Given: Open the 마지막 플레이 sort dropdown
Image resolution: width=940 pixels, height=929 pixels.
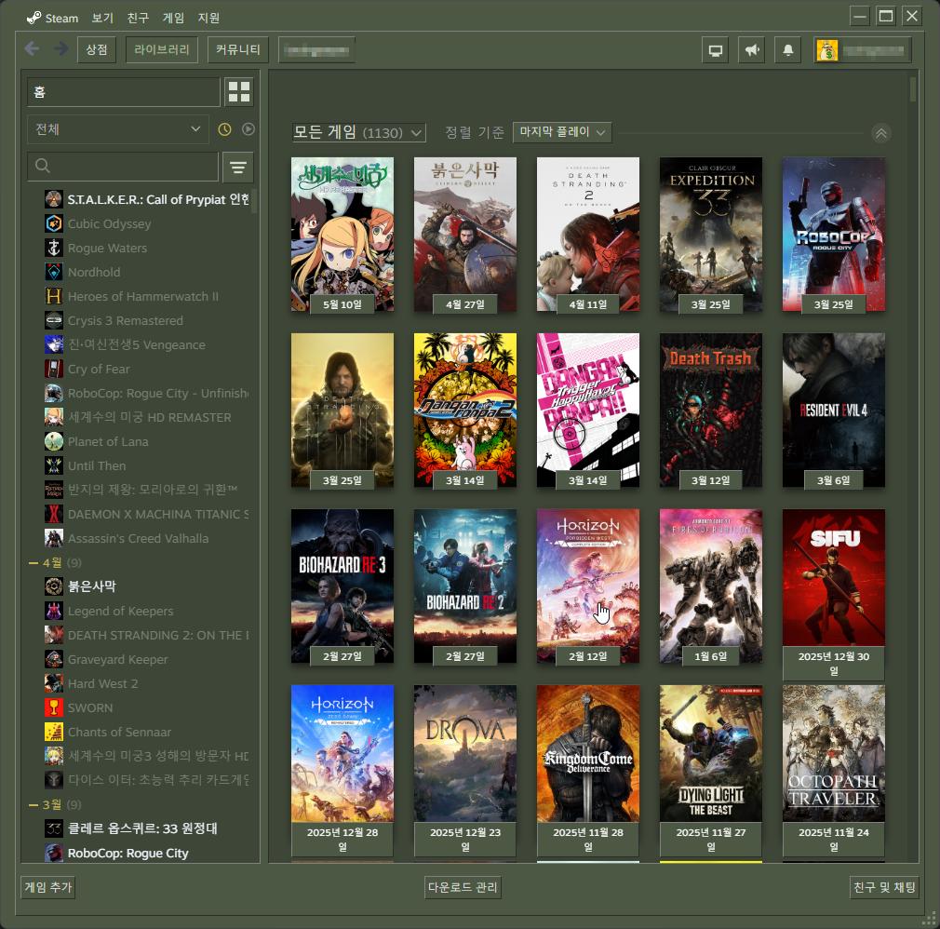Looking at the screenshot, I should click(x=562, y=132).
